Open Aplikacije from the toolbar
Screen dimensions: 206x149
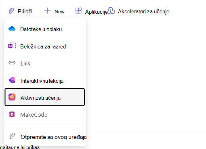97,12
